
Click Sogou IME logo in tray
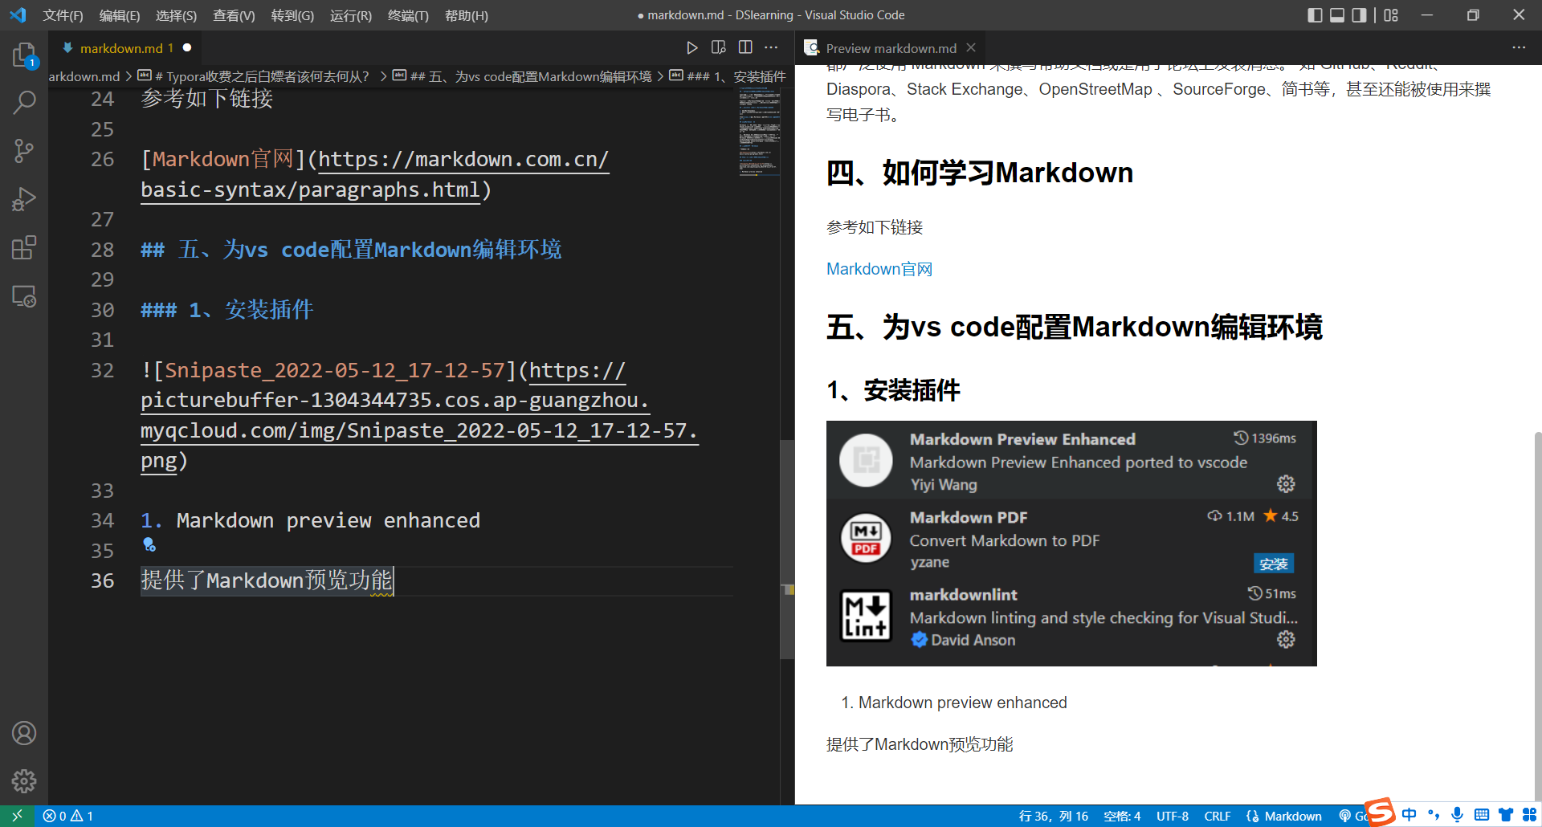click(1380, 812)
